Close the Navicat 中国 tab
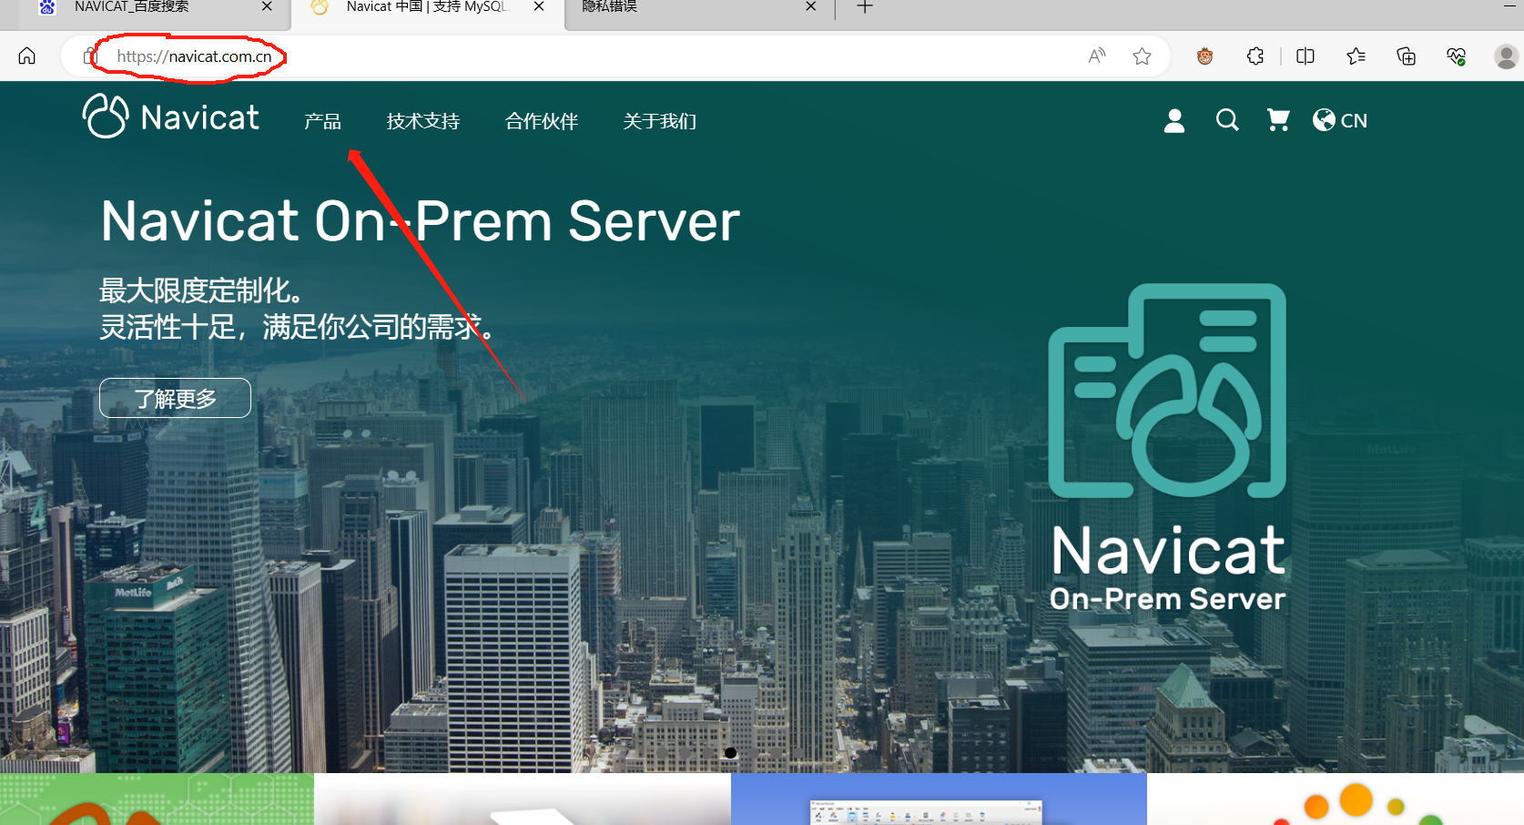Screen dimensions: 1524x825 point(539,6)
